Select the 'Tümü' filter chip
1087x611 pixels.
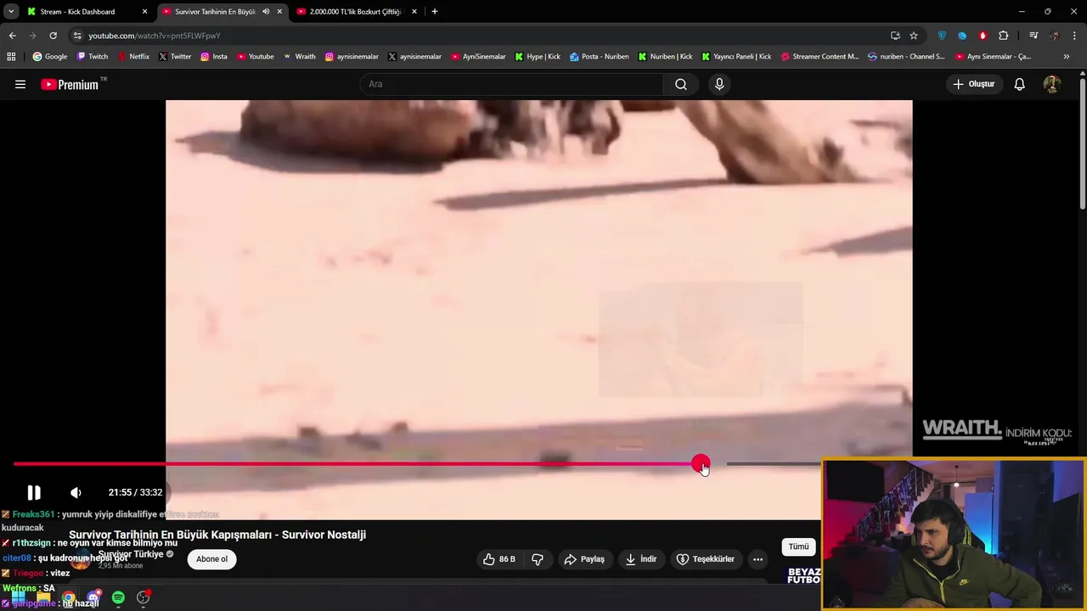(798, 547)
